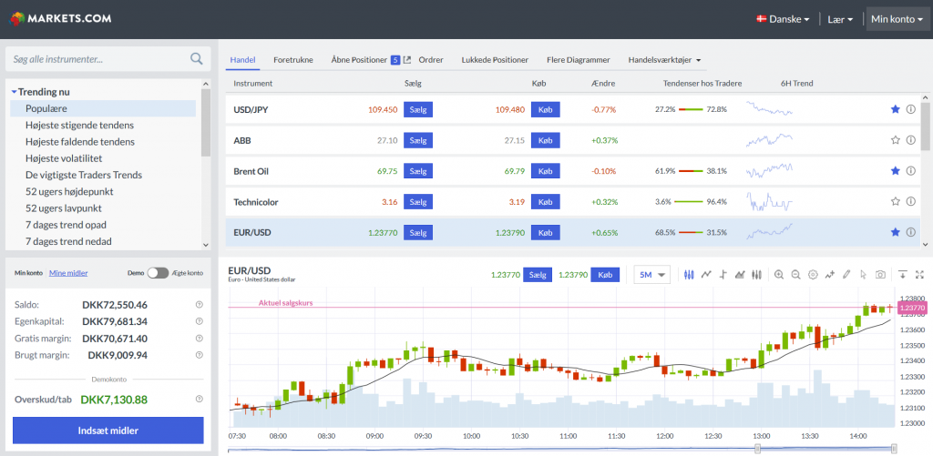Select the candlestick chart type icon
The height and width of the screenshot is (456, 933).
click(x=689, y=275)
